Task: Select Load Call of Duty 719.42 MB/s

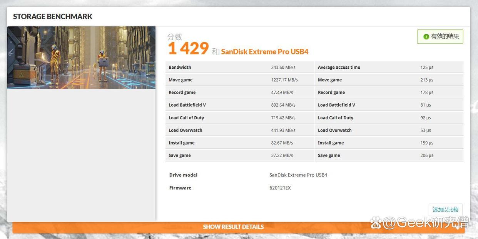Action: coord(283,118)
